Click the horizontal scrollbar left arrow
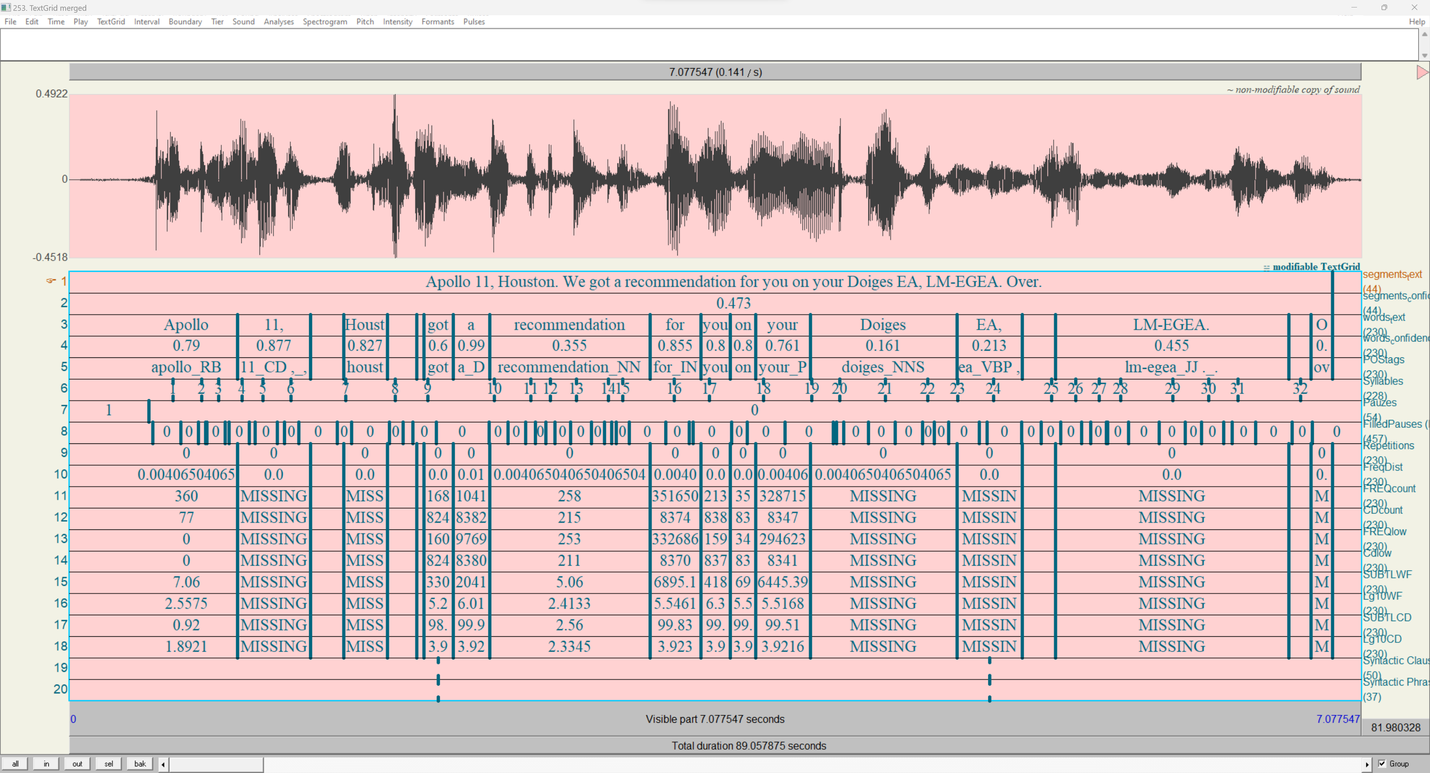 click(x=163, y=765)
